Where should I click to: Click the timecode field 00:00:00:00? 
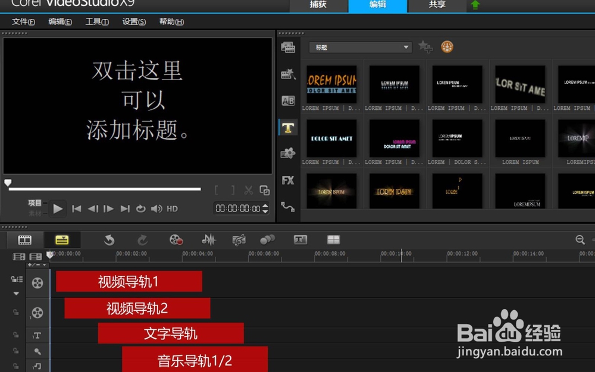tap(238, 209)
